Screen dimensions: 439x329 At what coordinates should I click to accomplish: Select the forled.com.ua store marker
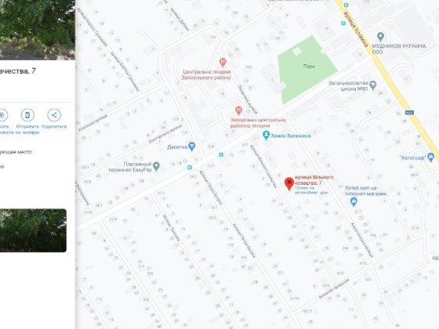(x=354, y=201)
